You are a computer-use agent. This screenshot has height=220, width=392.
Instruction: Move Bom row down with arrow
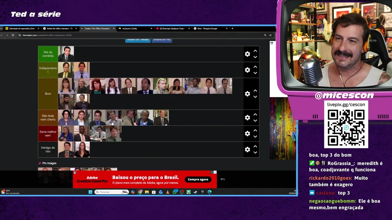tap(255, 97)
